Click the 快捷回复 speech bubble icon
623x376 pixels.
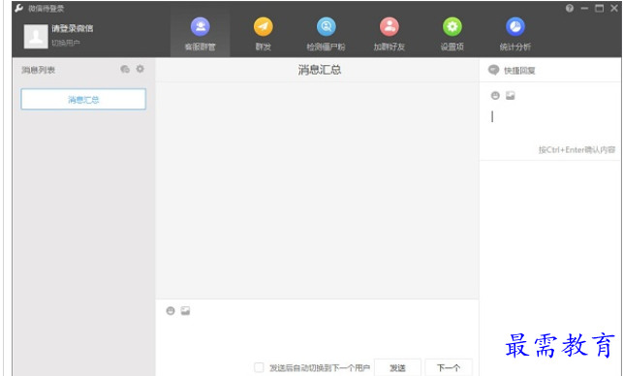click(x=493, y=70)
